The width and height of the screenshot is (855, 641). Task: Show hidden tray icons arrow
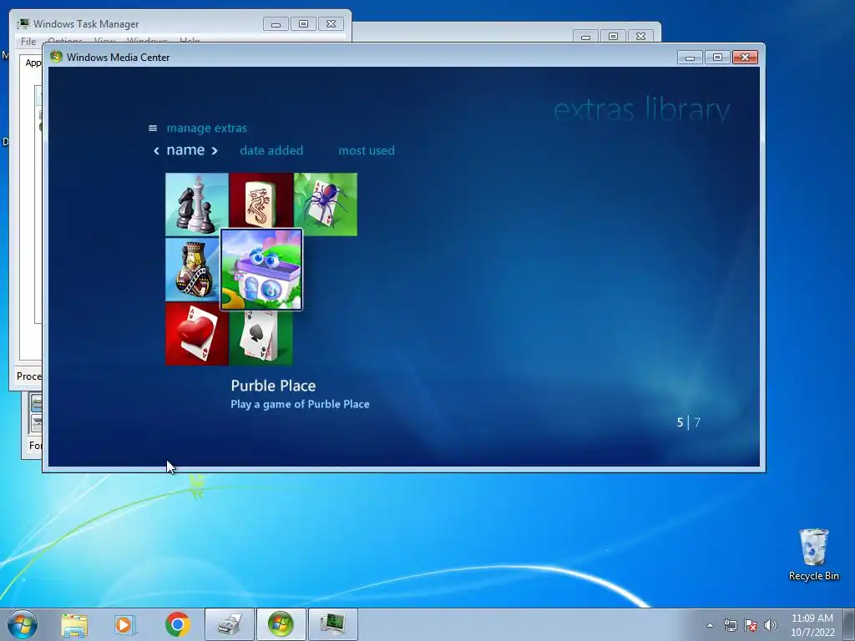(710, 625)
